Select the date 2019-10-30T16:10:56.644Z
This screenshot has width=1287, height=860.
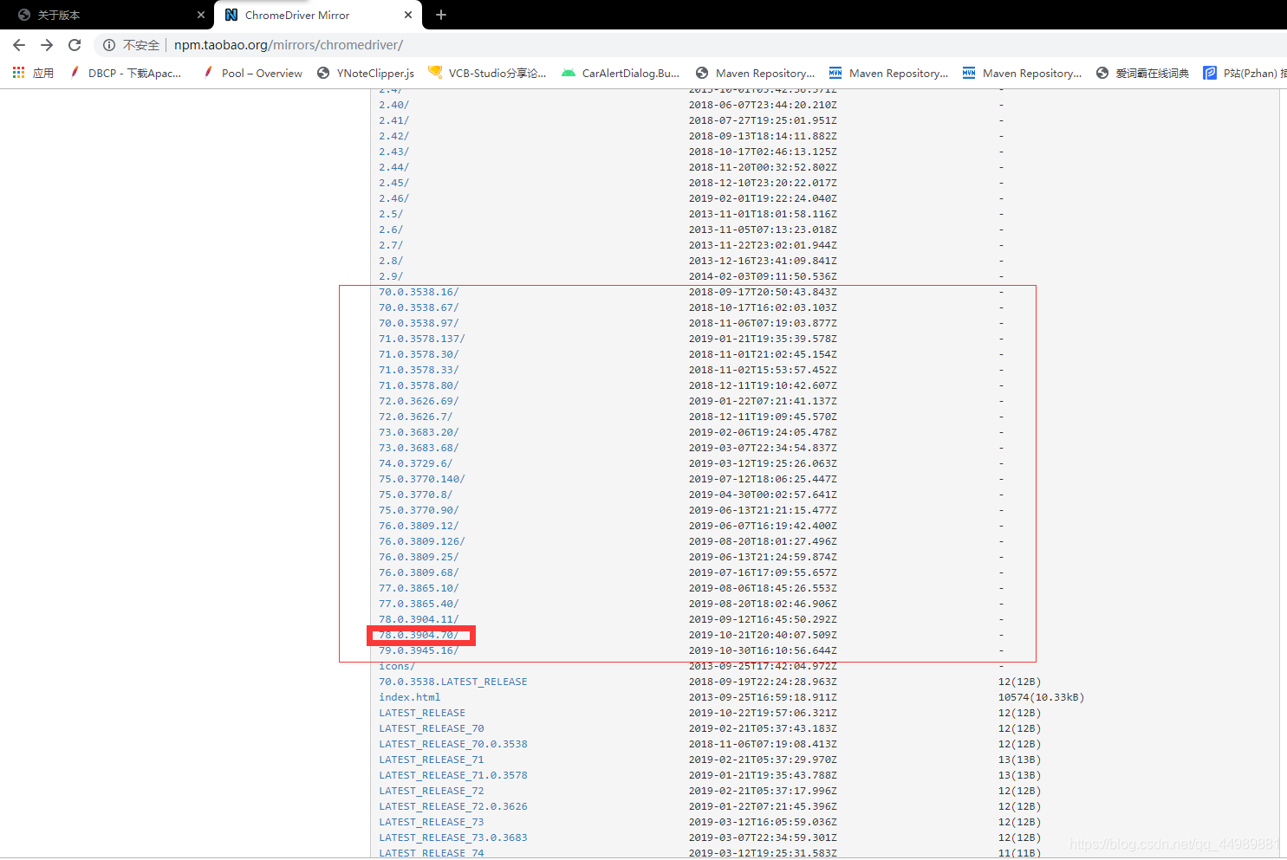tap(763, 650)
